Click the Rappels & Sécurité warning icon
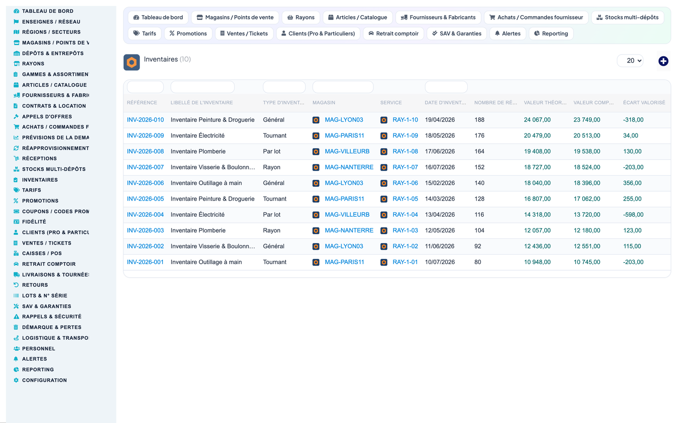684x423 pixels. [x=16, y=317]
